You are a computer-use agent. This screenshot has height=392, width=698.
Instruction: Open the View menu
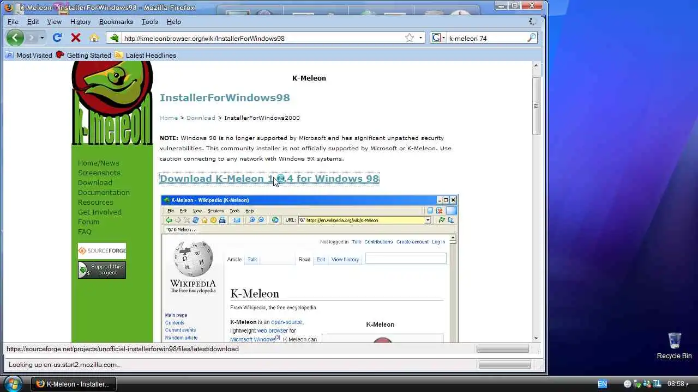(x=55, y=22)
